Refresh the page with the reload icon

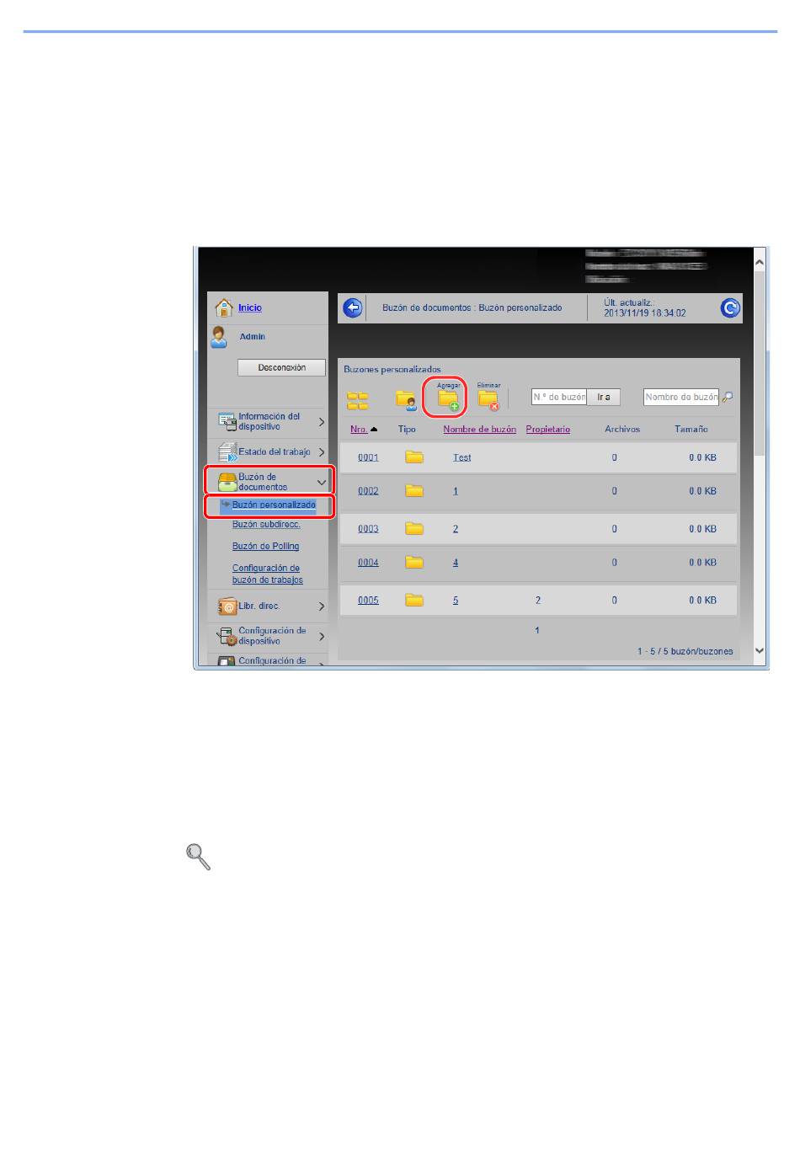[x=730, y=309]
